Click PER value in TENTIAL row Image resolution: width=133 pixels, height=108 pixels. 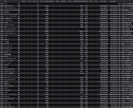81,48
